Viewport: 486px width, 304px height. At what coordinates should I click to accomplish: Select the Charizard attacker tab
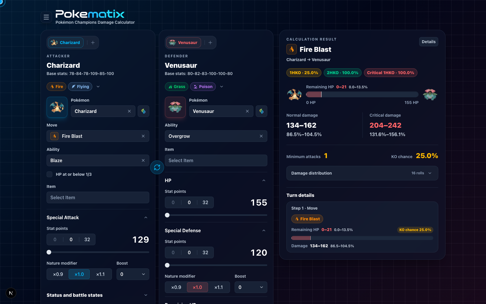[66, 43]
